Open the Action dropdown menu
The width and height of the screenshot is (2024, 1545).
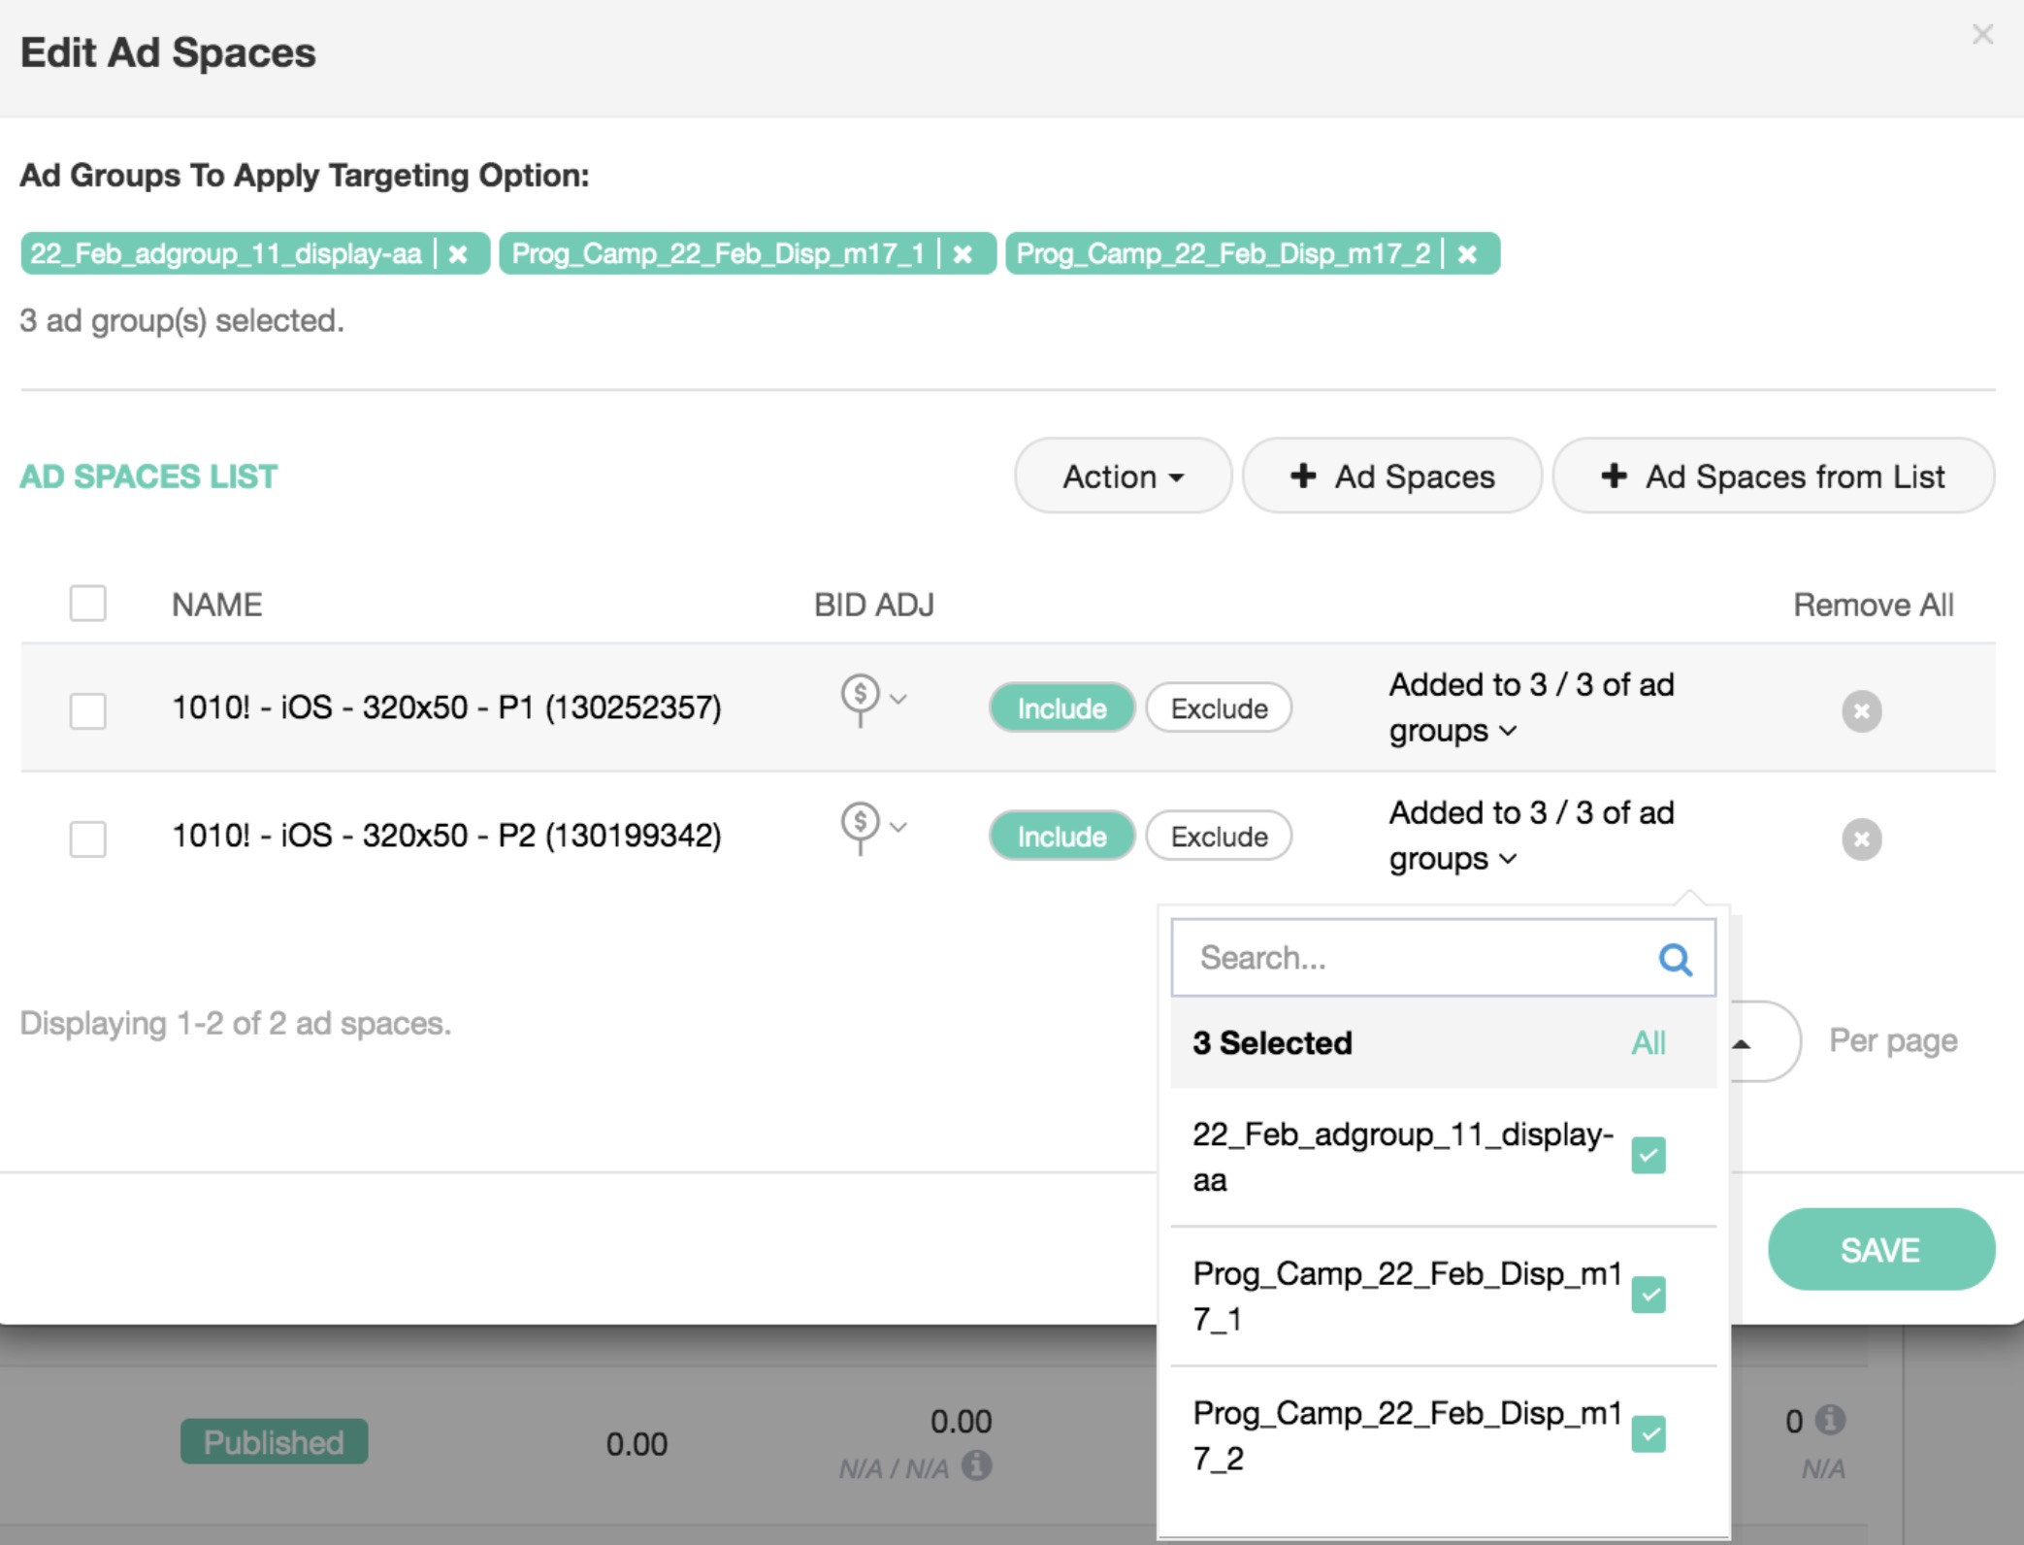1123,477
